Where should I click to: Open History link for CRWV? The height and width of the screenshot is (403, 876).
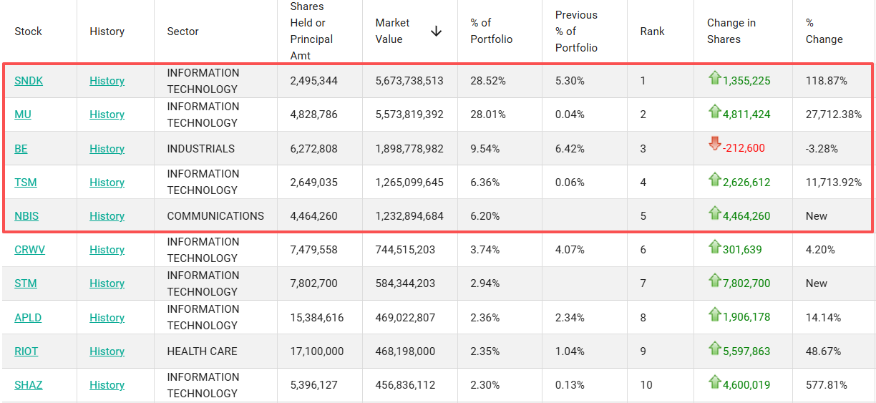tap(107, 250)
